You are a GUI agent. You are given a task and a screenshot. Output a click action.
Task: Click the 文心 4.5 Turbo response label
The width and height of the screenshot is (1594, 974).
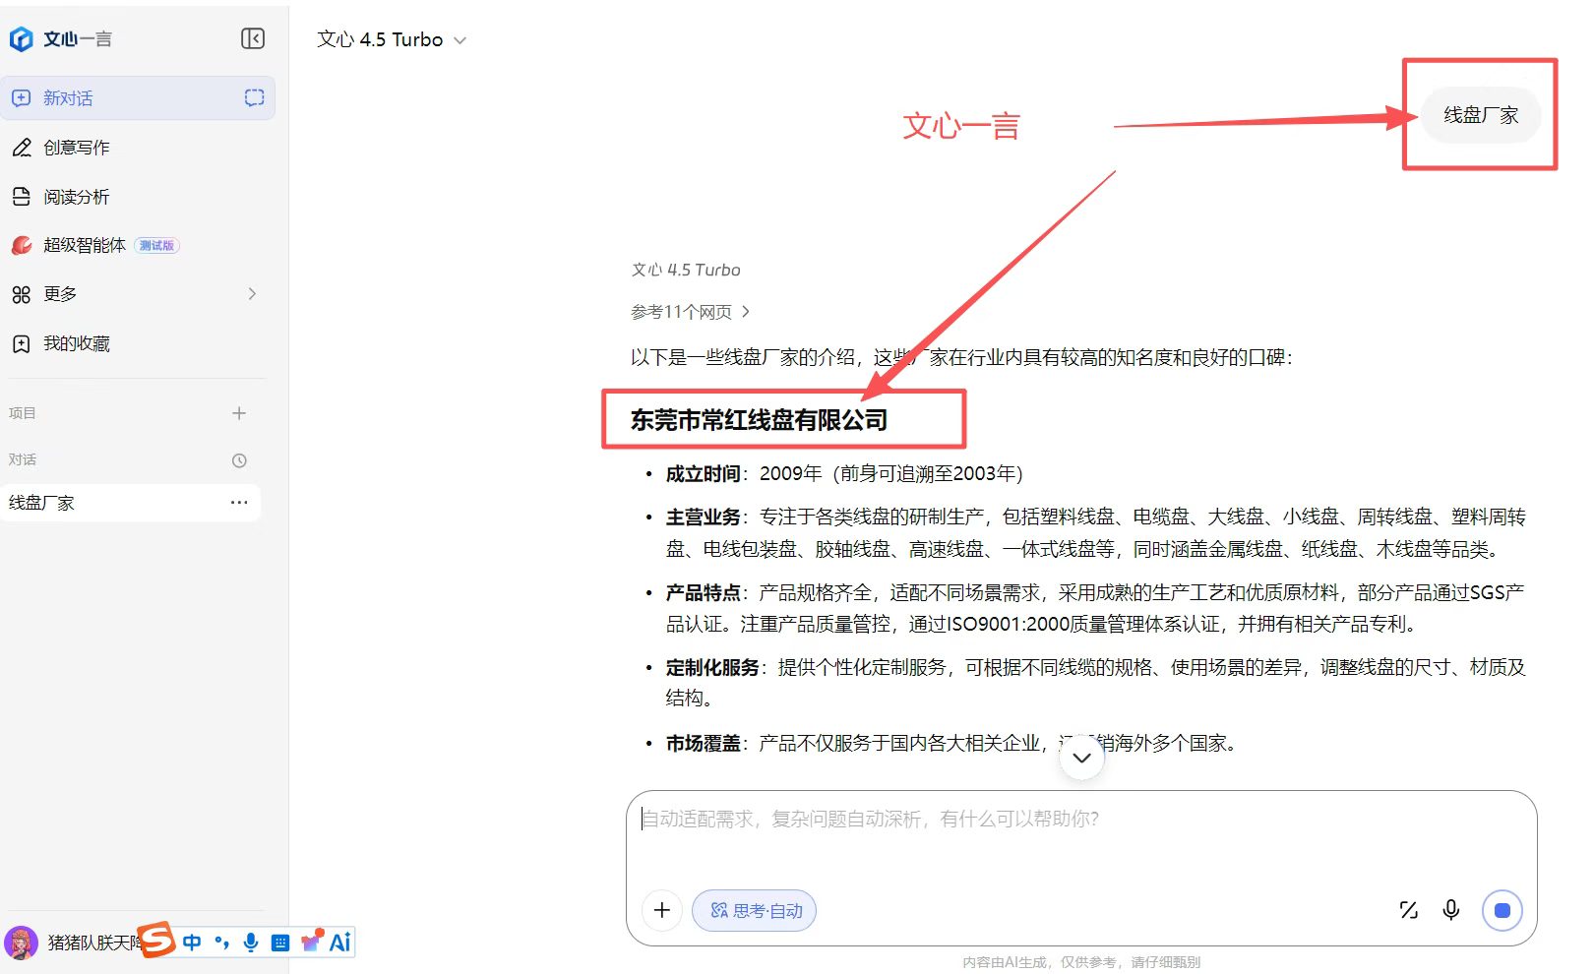tap(686, 270)
